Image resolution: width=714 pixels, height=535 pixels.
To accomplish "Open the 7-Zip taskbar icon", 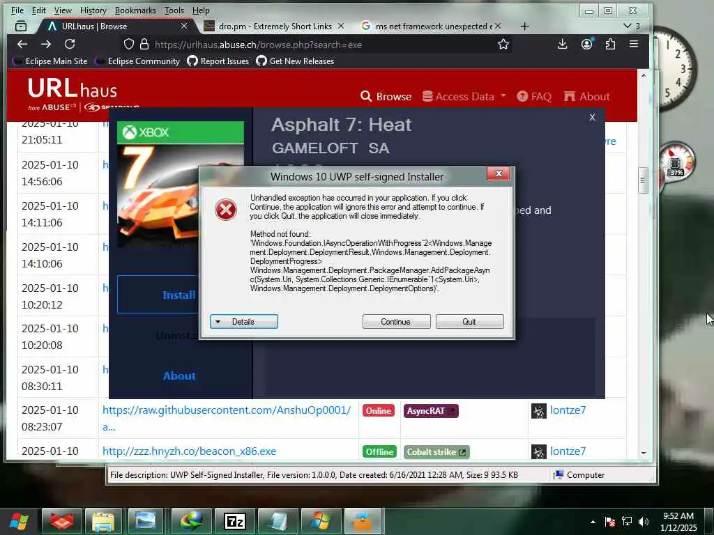I will [235, 521].
